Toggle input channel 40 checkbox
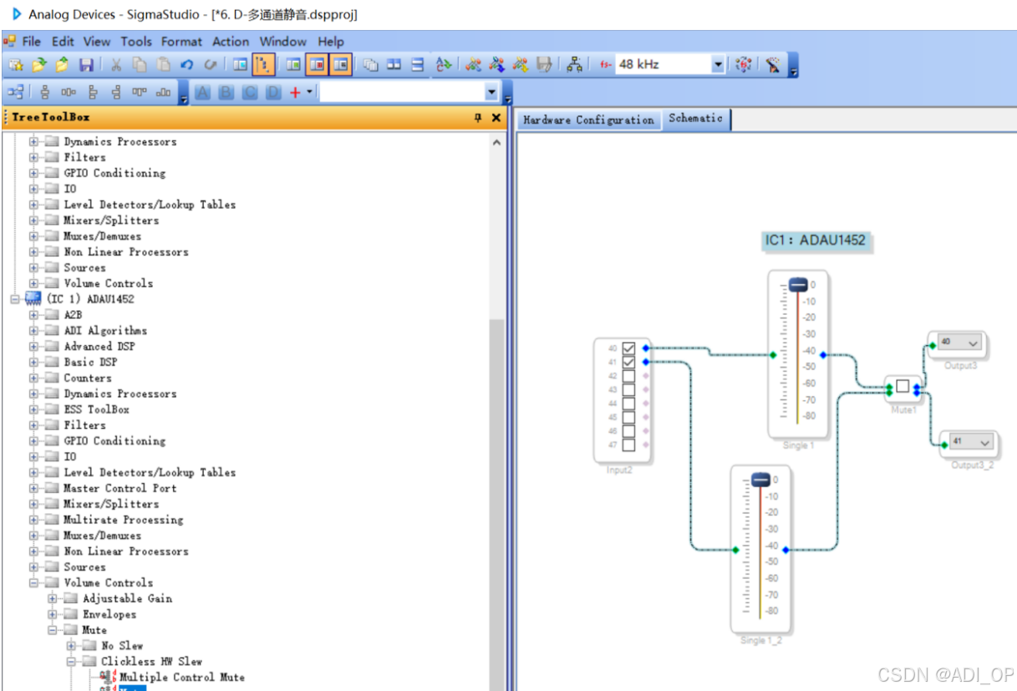Image resolution: width=1017 pixels, height=691 pixels. click(x=628, y=348)
